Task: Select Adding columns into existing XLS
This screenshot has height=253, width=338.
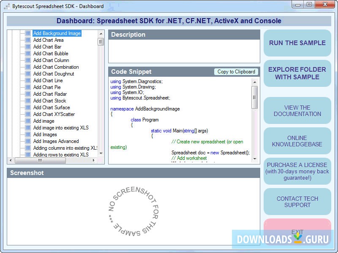Action: 63,148
